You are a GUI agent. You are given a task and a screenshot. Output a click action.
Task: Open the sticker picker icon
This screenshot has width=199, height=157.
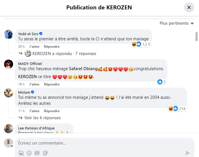tap(45, 153)
